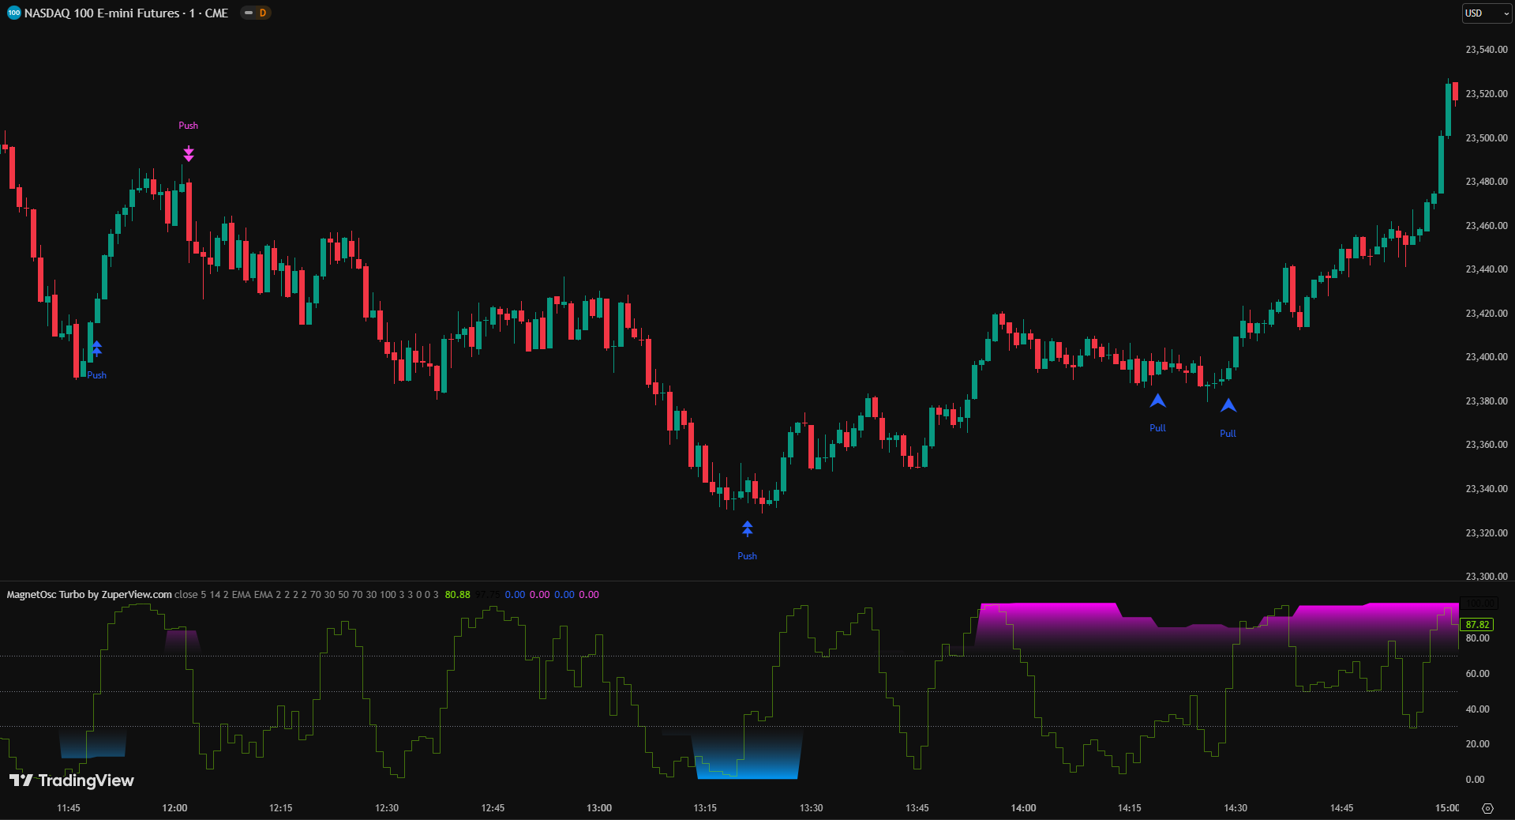Open chart settings hexagon gear icon
This screenshot has width=1515, height=820.
[x=1487, y=808]
